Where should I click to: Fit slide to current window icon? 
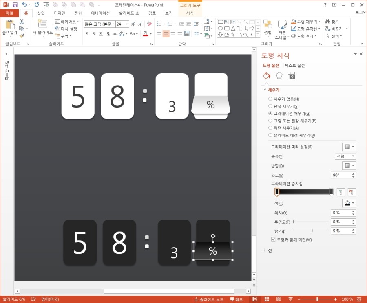[359, 299]
